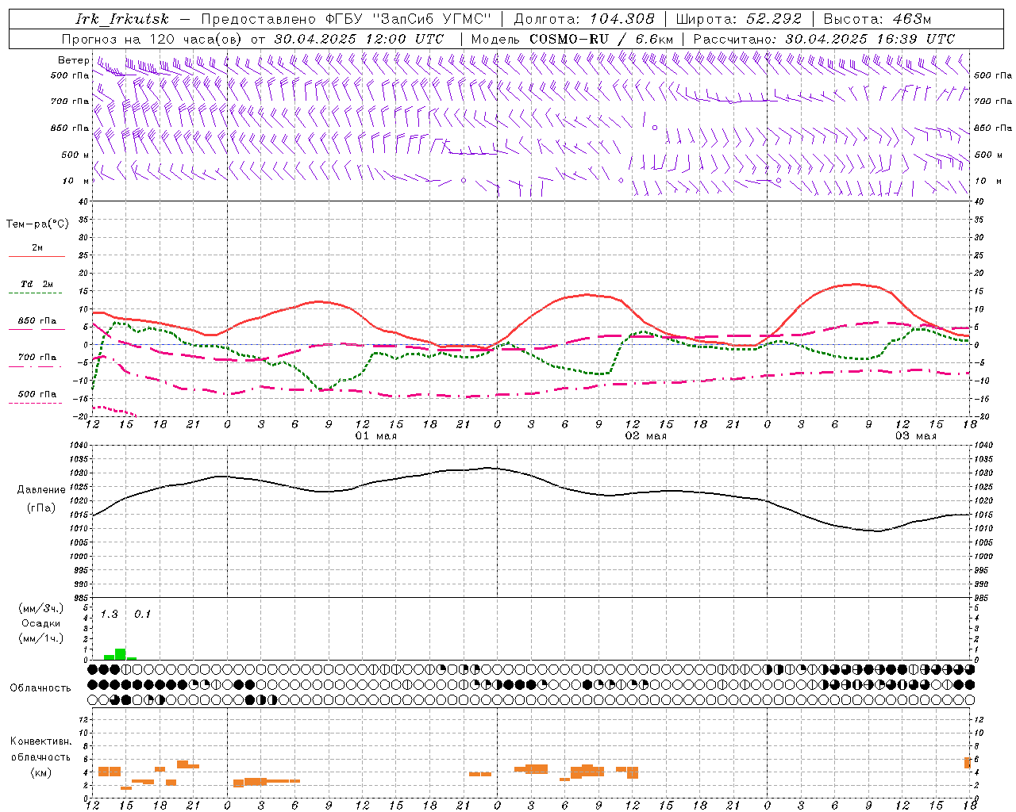Click the Td 2м legend entry
The image size is (1016, 812).
37,284
